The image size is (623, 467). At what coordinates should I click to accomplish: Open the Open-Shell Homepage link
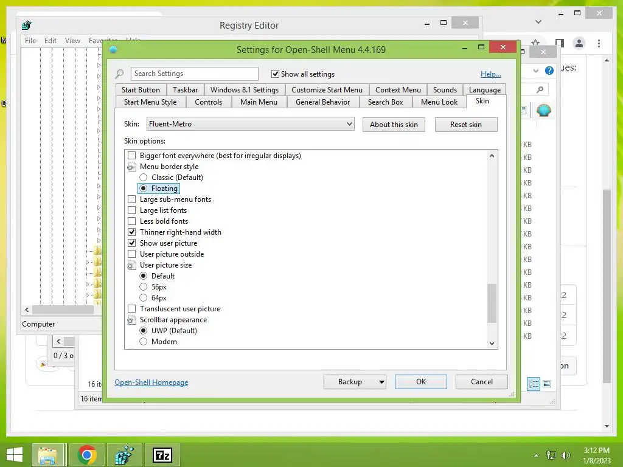coord(151,382)
